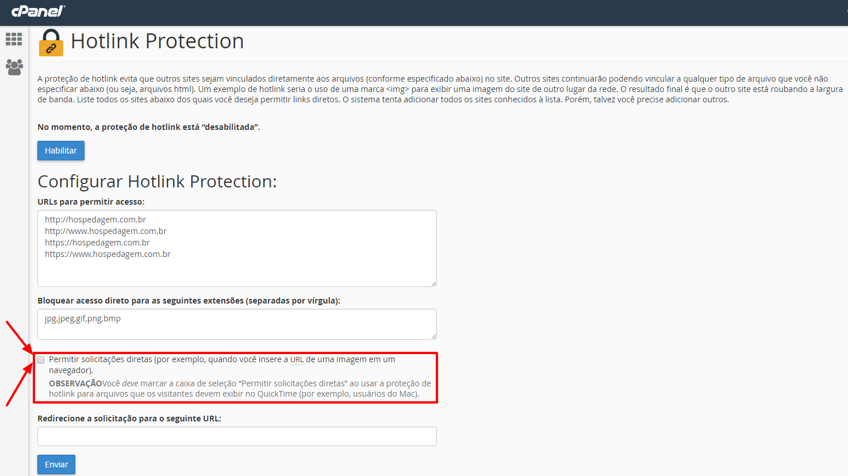Click empty space in the allowed URLs text area

[237, 273]
